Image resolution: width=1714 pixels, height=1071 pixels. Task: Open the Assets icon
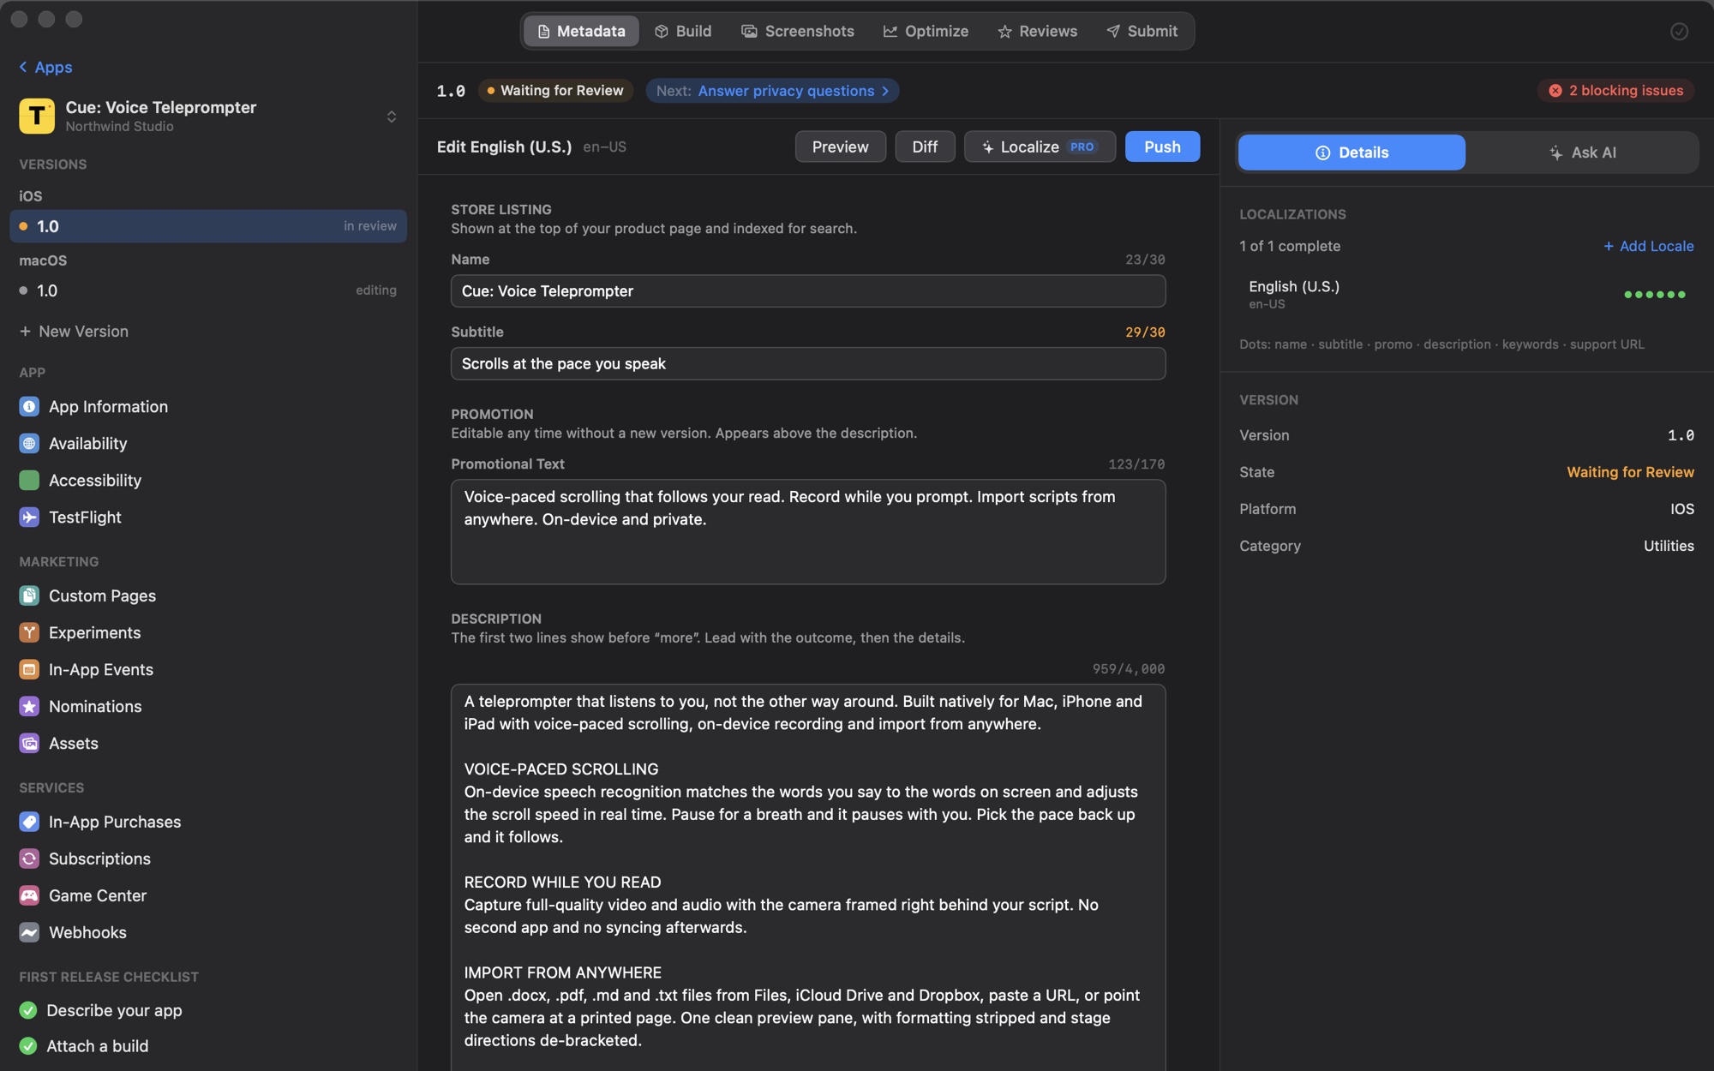tap(29, 743)
